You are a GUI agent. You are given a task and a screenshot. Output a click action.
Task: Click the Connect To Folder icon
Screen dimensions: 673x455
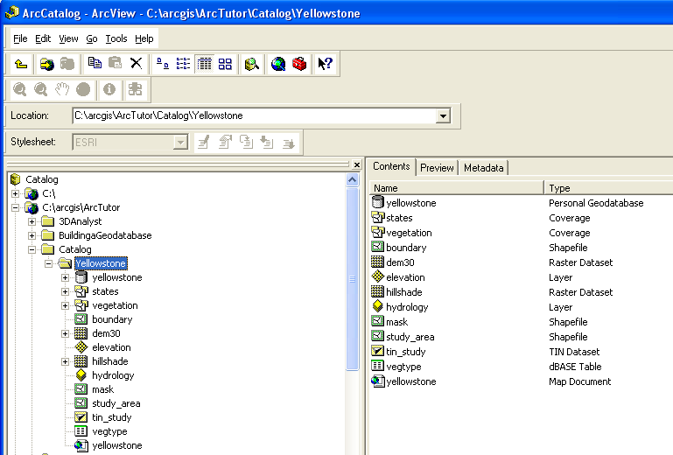46,64
